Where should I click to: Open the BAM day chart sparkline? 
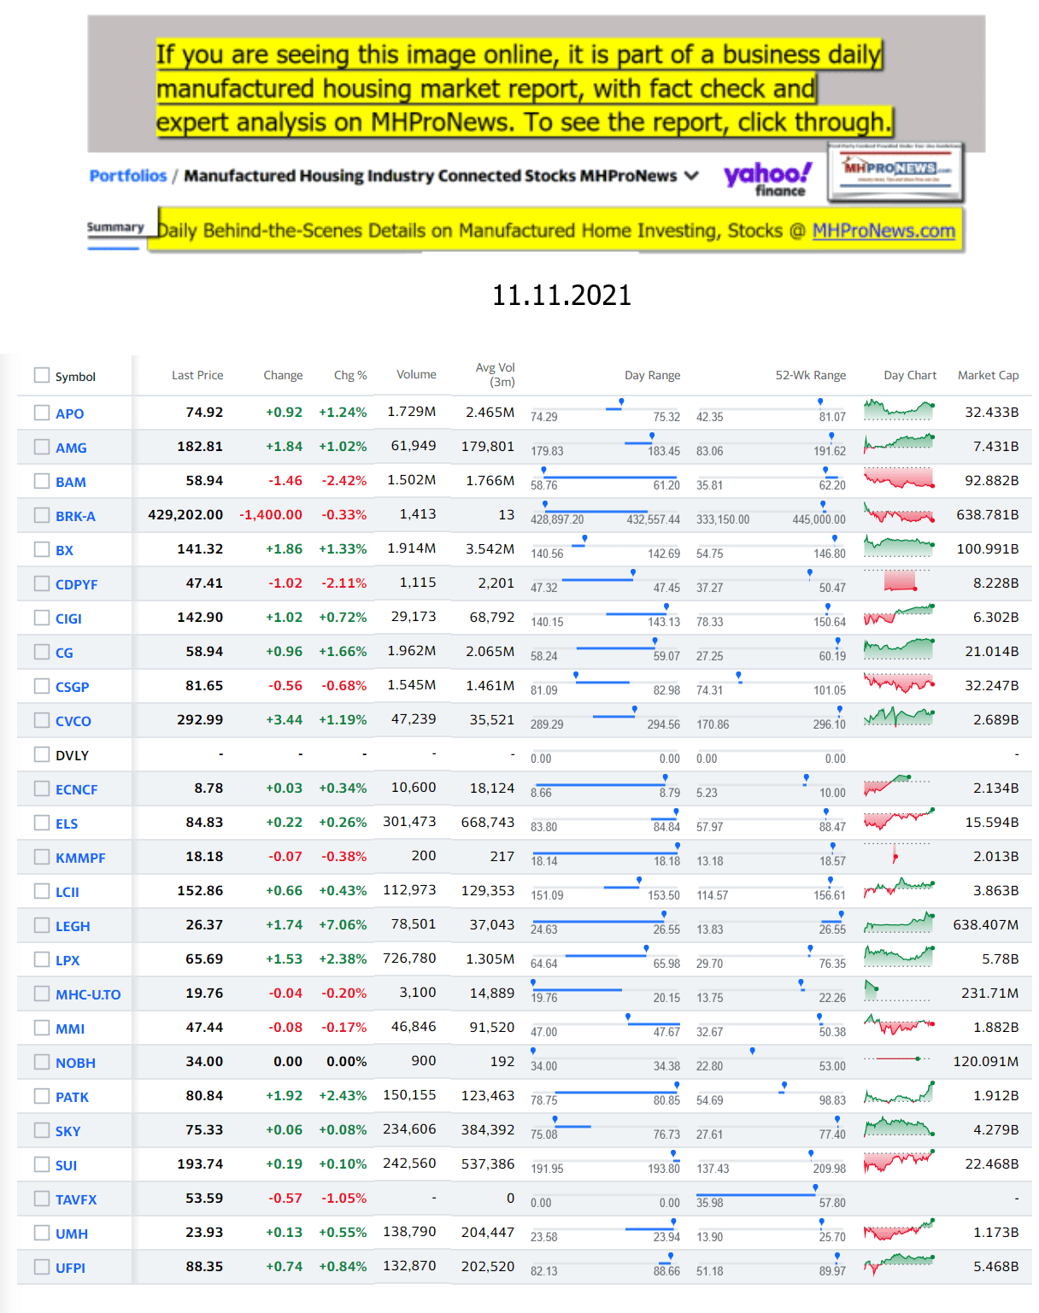click(x=899, y=478)
